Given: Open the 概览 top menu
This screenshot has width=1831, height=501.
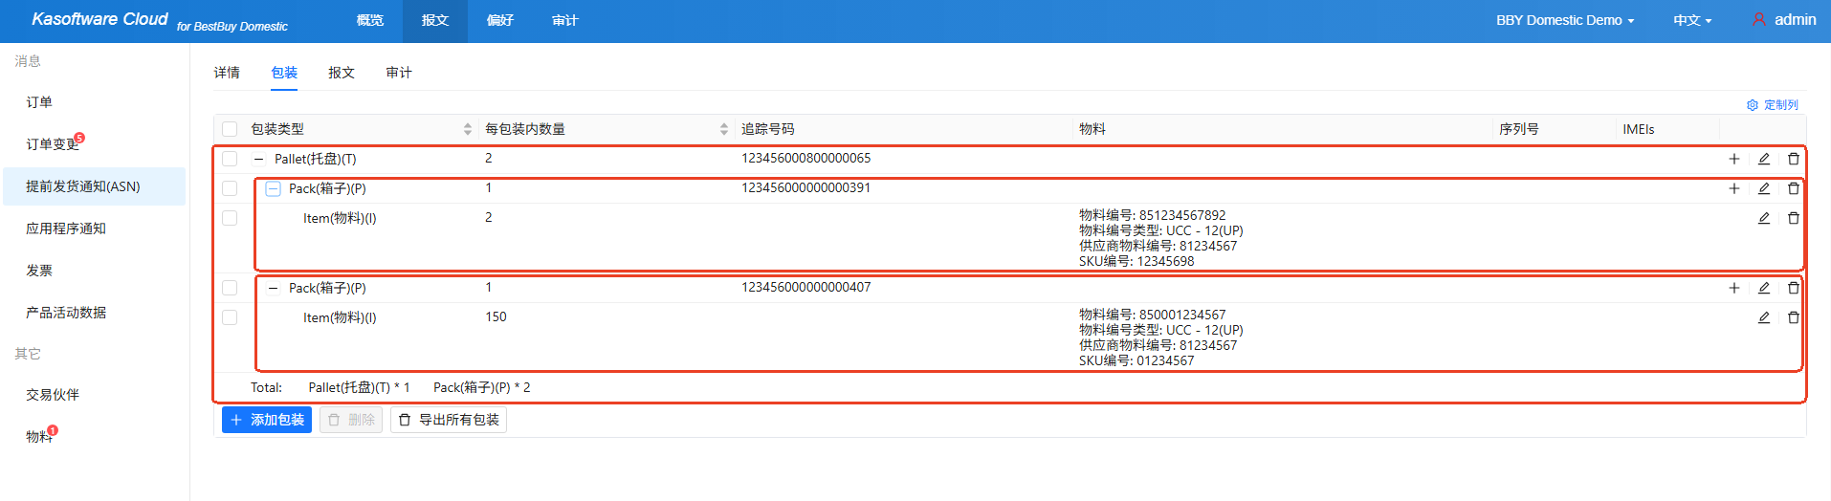Looking at the screenshot, I should coord(370,20).
